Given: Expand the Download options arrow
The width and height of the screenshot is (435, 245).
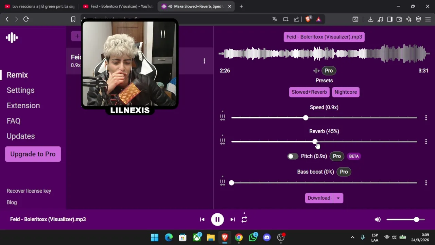Looking at the screenshot, I should (x=338, y=198).
